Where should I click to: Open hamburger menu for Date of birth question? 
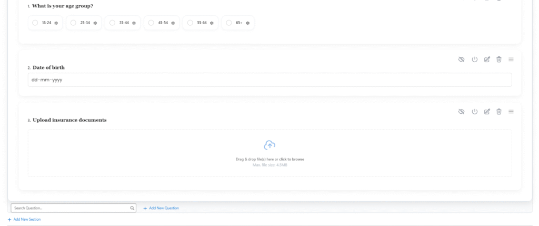[x=511, y=60]
